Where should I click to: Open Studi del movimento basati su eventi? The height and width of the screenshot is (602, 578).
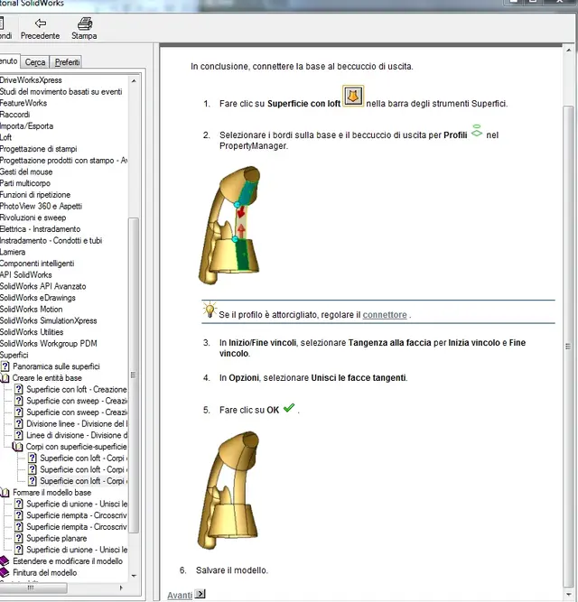pos(61,92)
